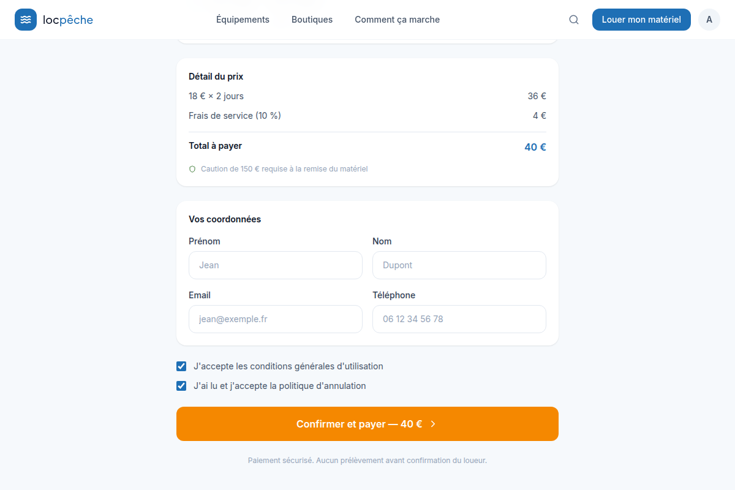Uncheck the conditions générales d'utilisation checkbox
Screen dimensions: 735x490
pos(181,366)
